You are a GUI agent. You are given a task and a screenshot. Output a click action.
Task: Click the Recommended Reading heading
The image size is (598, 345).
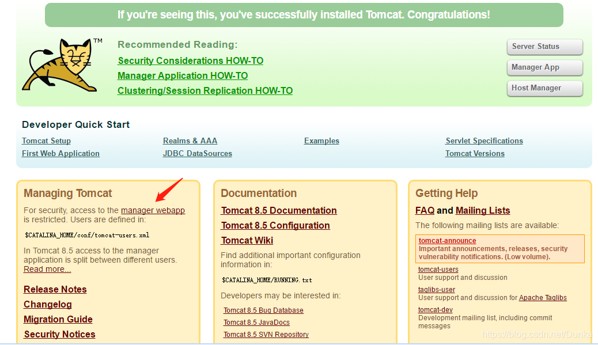point(177,44)
